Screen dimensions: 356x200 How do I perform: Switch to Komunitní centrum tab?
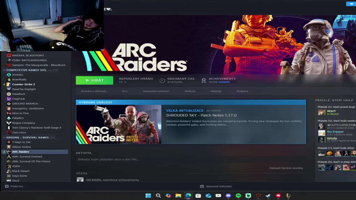point(156,91)
